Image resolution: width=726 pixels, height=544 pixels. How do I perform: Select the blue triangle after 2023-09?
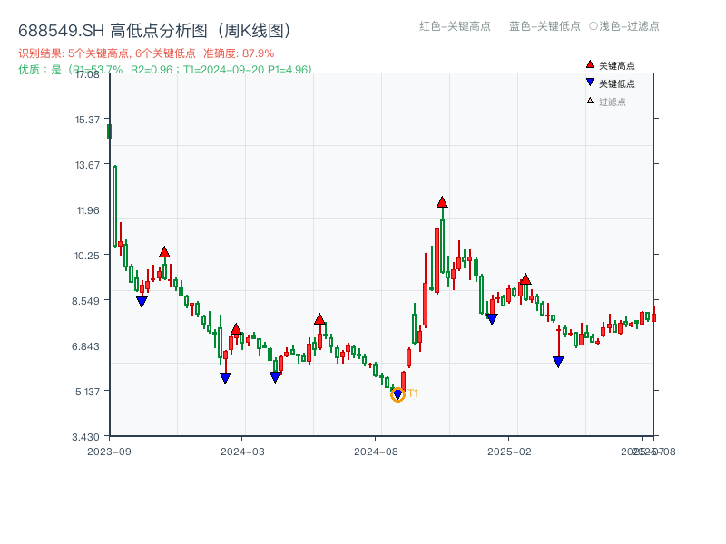[x=142, y=300]
